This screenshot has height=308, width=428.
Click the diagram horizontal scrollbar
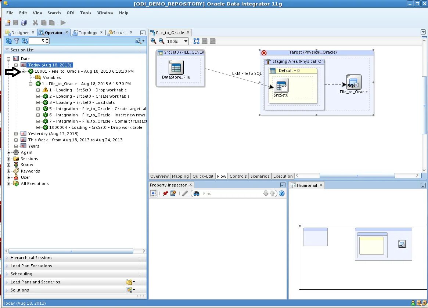(357, 175)
